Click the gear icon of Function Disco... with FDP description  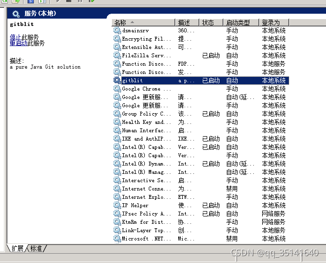click(x=117, y=64)
